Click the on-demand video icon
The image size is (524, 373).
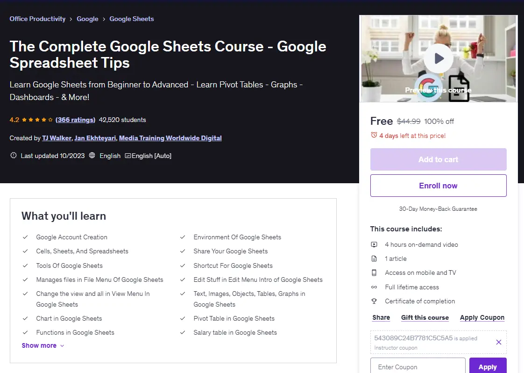[374, 244]
